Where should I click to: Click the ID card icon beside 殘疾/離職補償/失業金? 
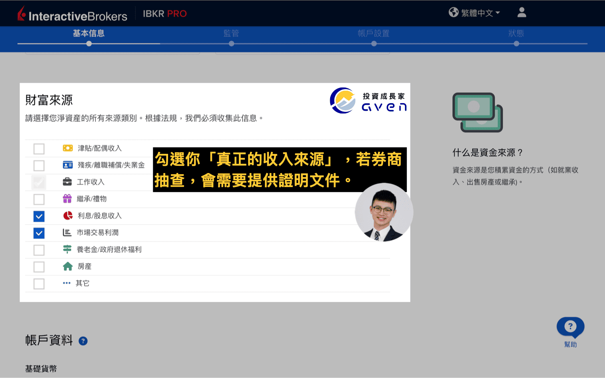click(67, 165)
